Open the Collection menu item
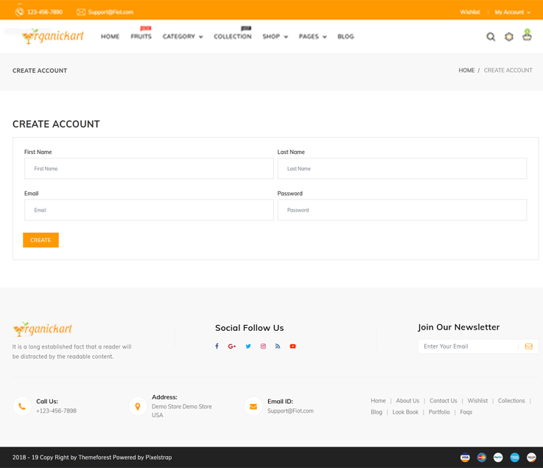 tap(232, 37)
